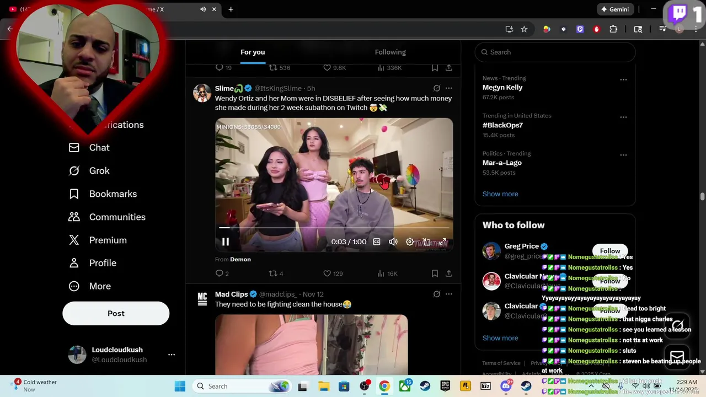Share Slime's Wendy Ortiz tweet
Image resolution: width=706 pixels, height=397 pixels.
449,273
